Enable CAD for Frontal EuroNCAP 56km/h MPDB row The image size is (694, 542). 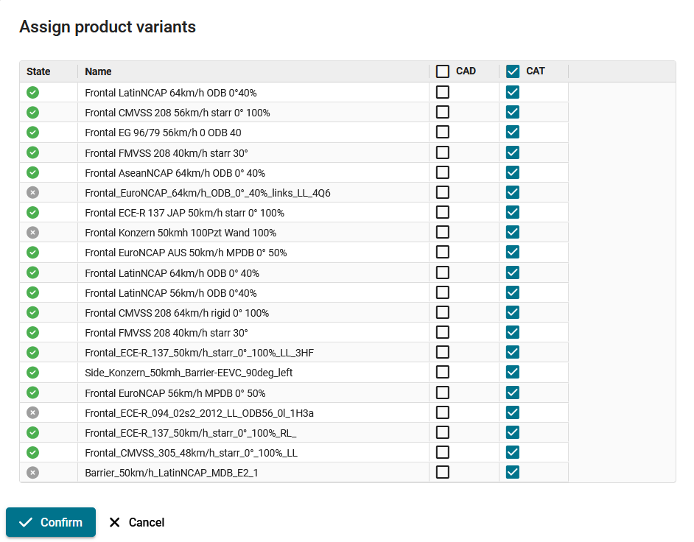pos(443,393)
